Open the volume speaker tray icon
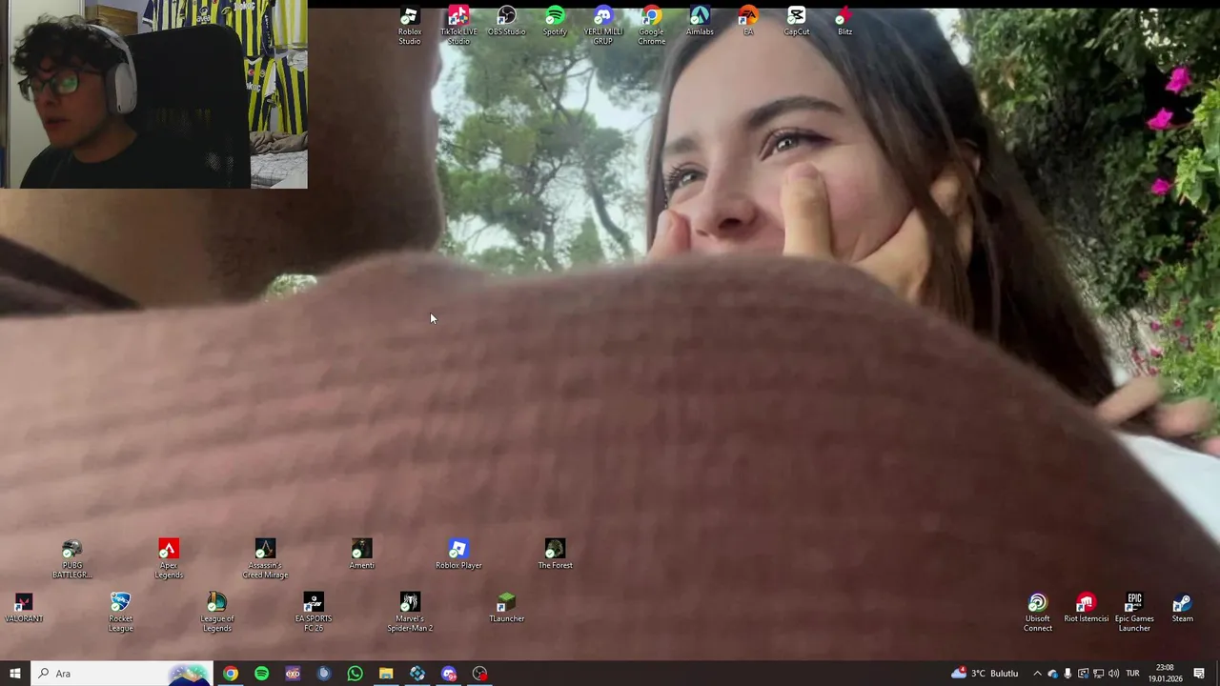This screenshot has width=1220, height=686. [x=1113, y=674]
